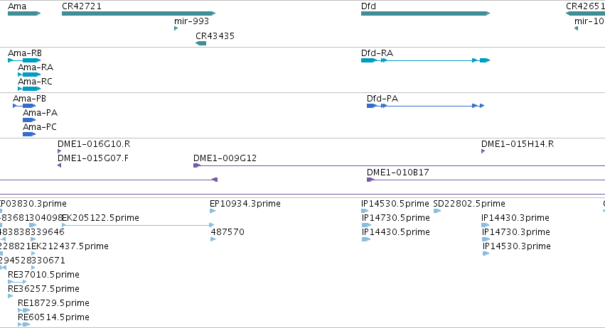
Task: Select the Ama-RB transcript arrow
Action: coord(24,60)
